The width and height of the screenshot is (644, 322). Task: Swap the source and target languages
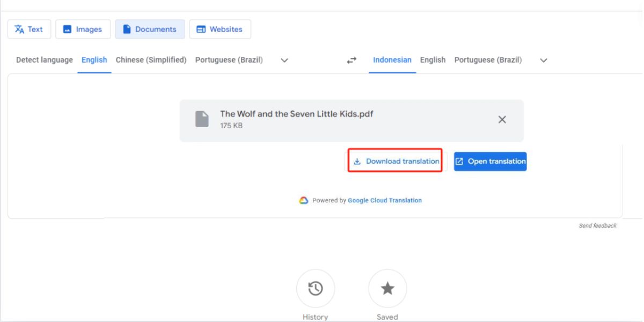[351, 60]
